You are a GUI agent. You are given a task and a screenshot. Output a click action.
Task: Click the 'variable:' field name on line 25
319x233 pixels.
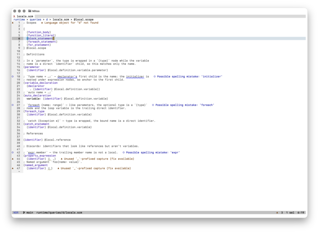click(34, 99)
